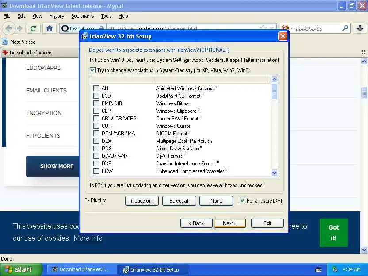Click the 'Images only' button
This screenshot has width=368, height=276.
(142, 201)
